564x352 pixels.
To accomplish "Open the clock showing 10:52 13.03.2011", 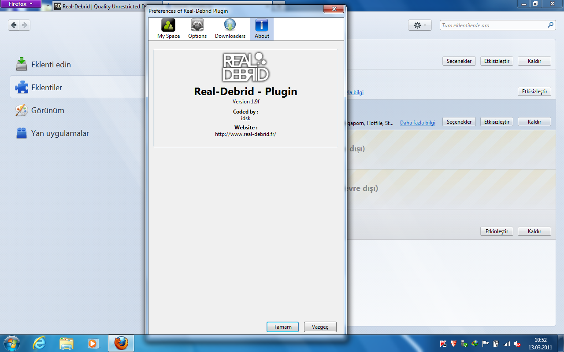I will (540, 343).
